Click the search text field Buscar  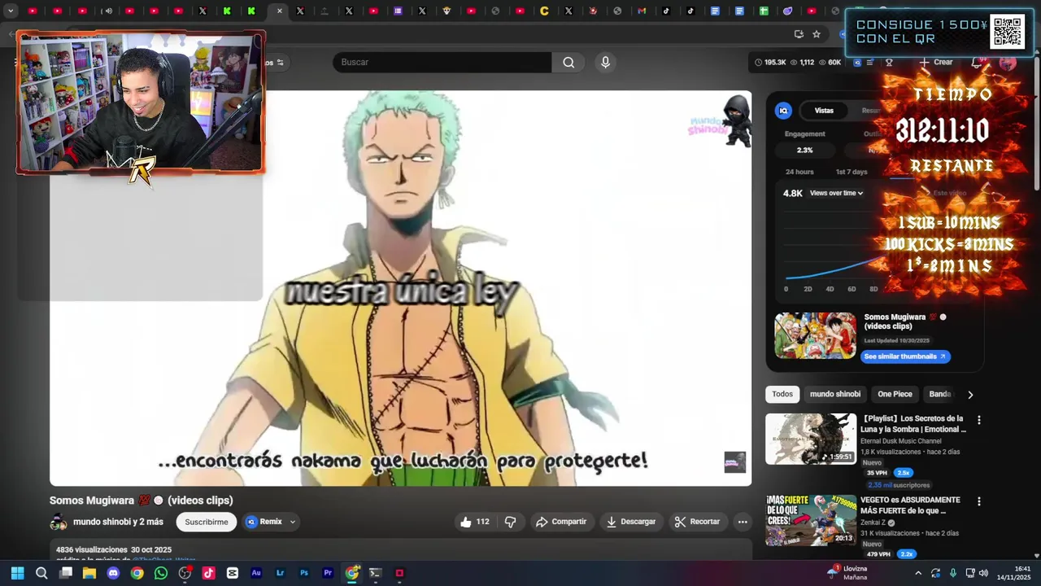(442, 63)
